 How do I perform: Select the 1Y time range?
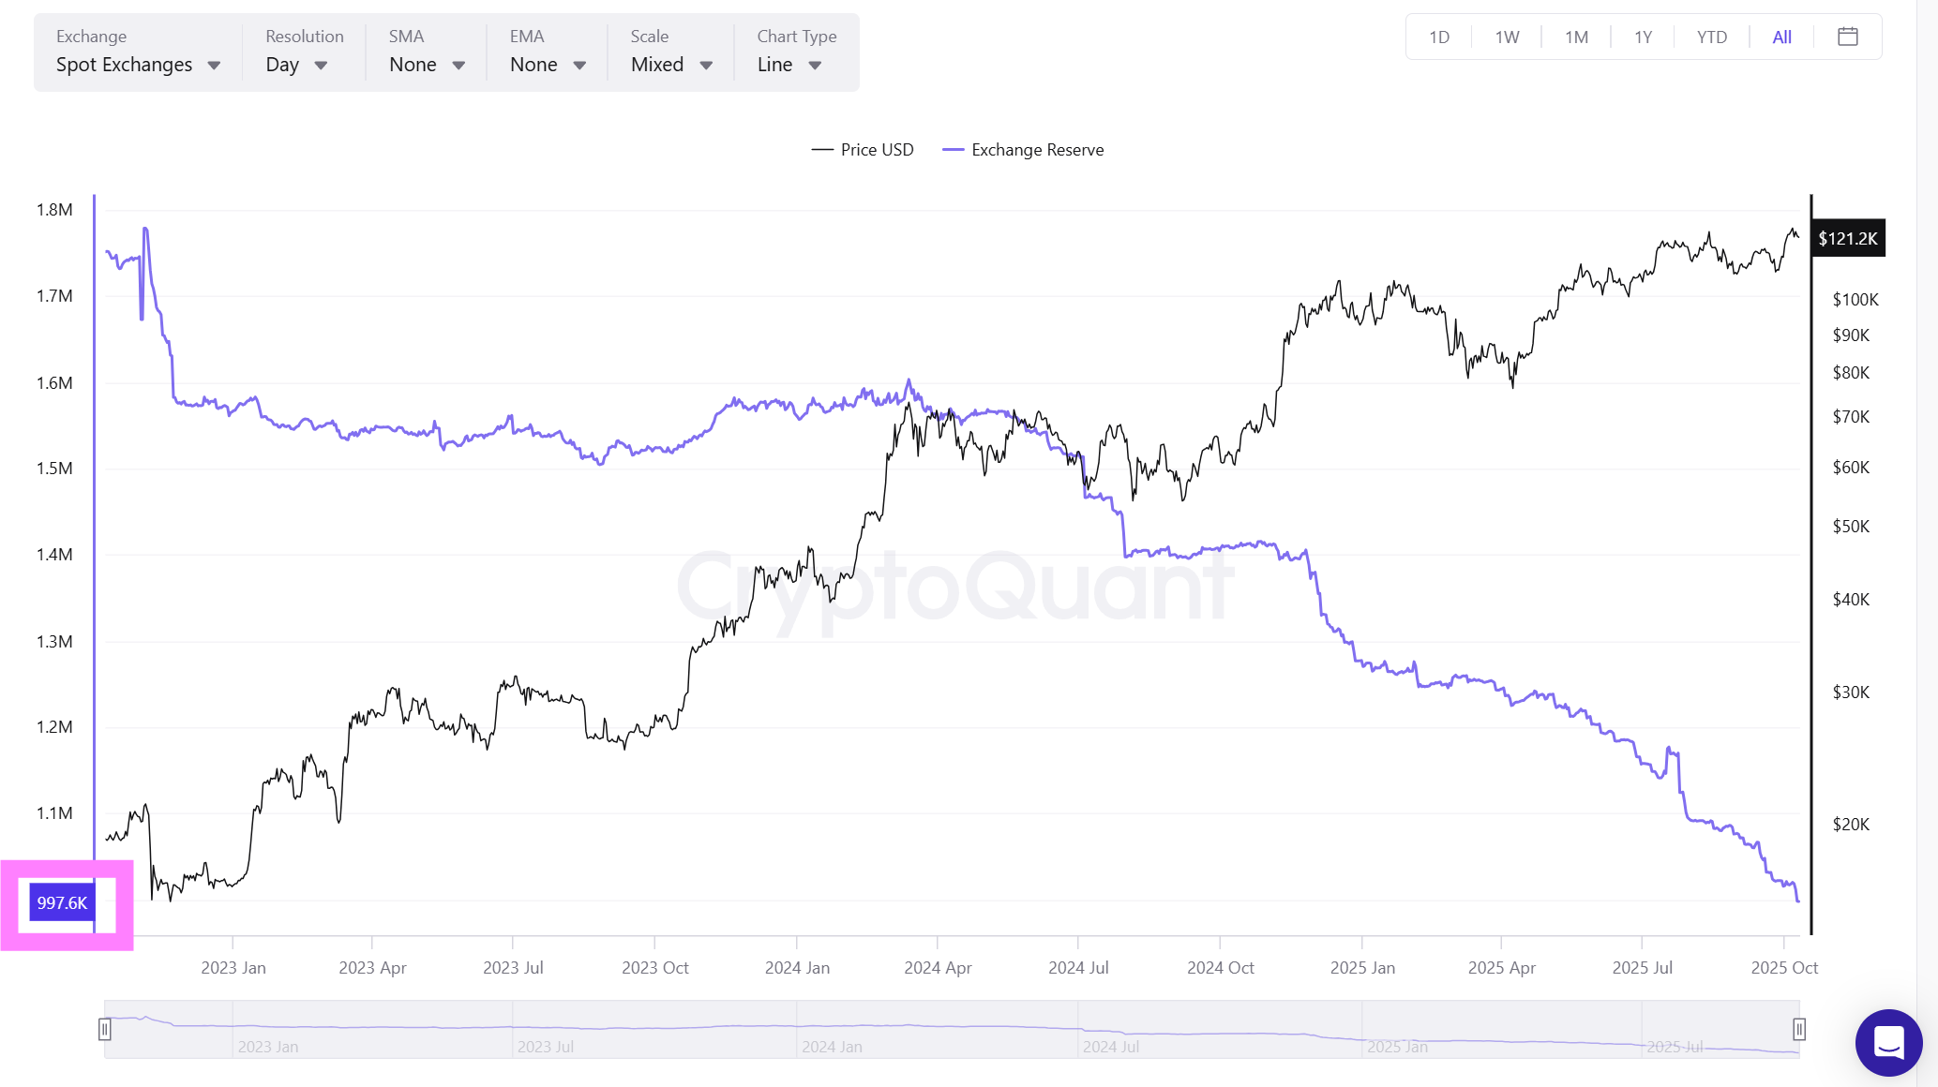(1643, 37)
